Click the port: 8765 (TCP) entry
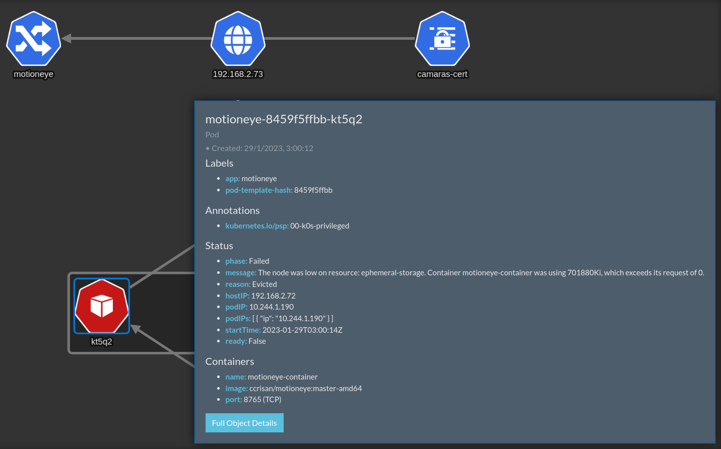The width and height of the screenshot is (721, 449). (x=253, y=400)
